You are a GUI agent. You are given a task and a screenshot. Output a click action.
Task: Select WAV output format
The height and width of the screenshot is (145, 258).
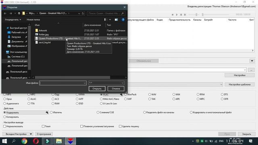pos(152,95)
